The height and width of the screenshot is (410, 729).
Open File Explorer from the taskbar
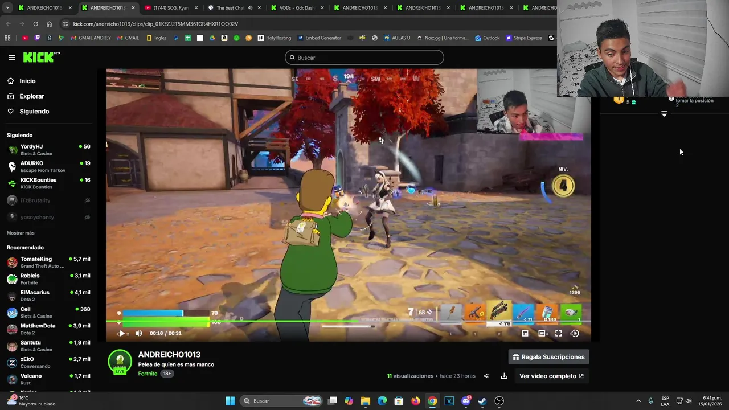click(366, 401)
